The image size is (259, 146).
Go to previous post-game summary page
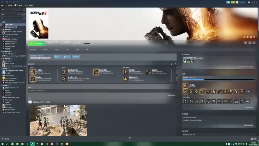(x=168, y=64)
